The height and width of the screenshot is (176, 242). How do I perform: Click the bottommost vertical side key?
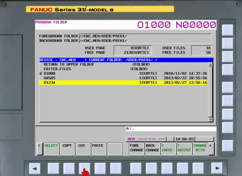click(227, 146)
